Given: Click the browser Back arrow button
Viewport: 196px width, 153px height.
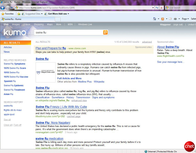Looking at the screenshot, I should tap(3, 8).
